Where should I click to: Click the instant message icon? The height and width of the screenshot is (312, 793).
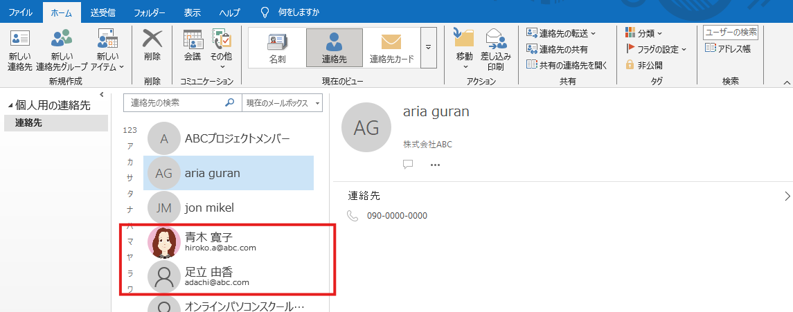point(408,164)
